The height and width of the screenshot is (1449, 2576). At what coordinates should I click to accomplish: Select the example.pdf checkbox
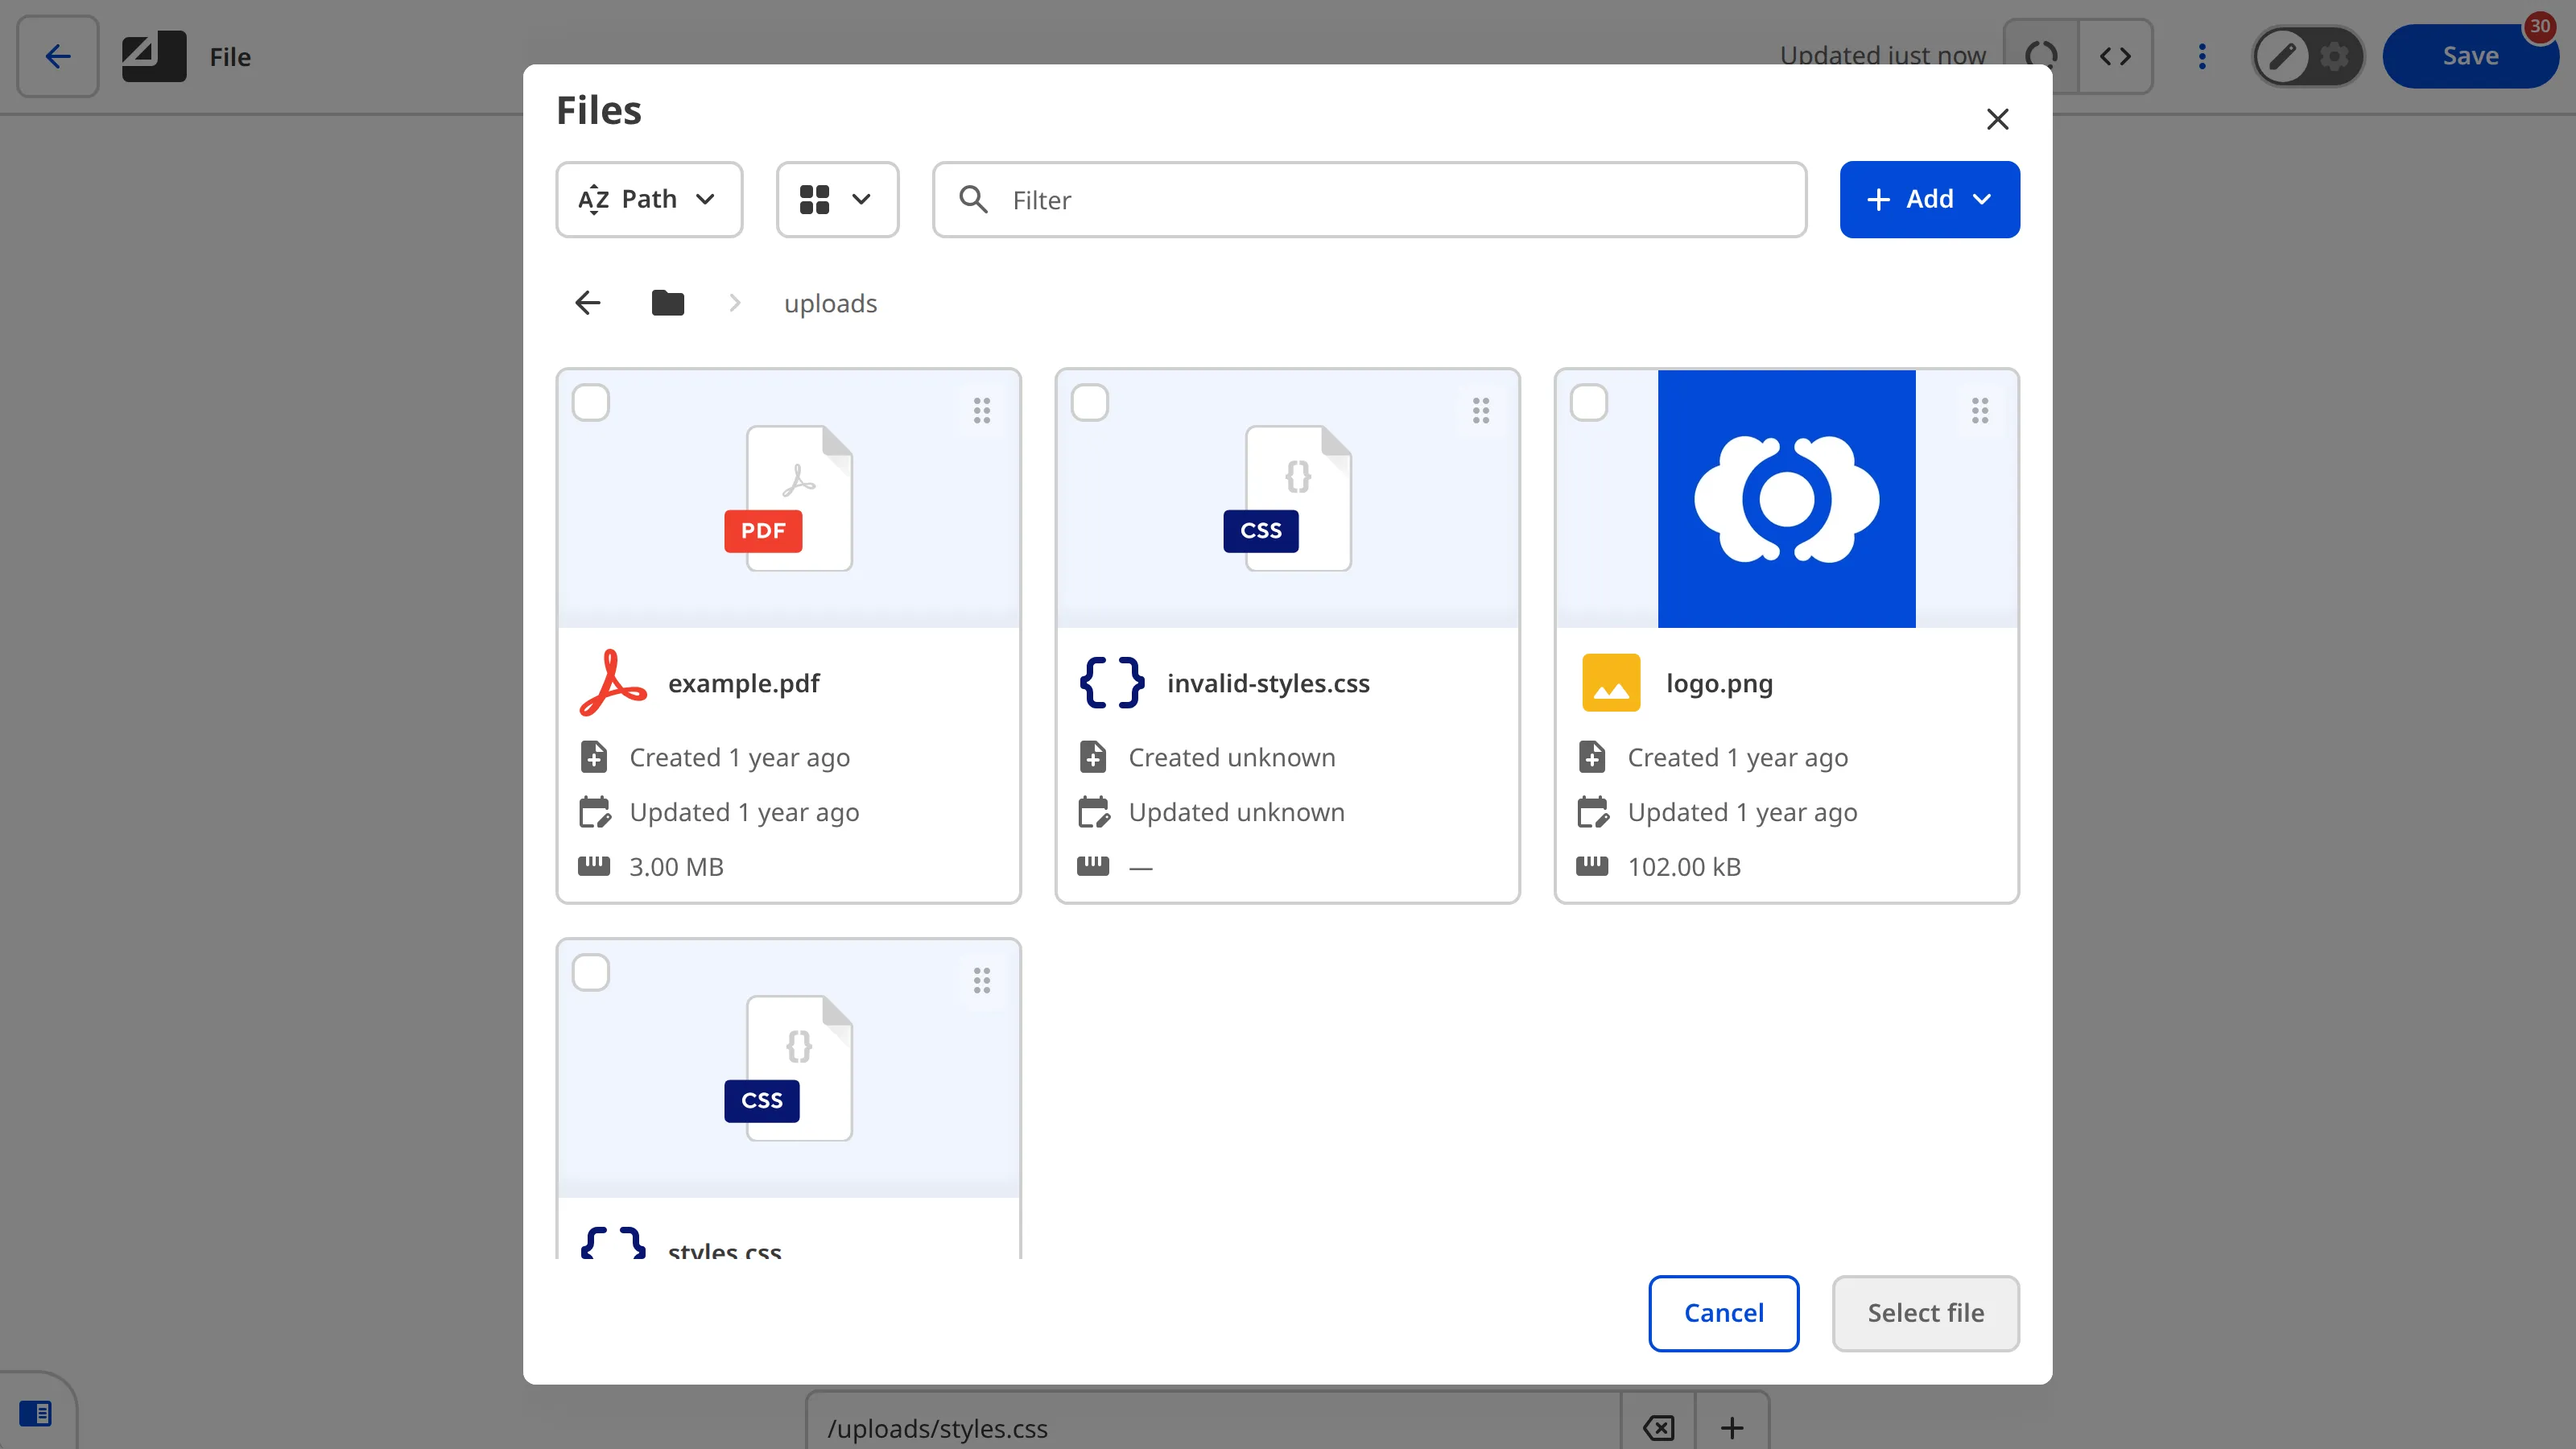tap(591, 403)
